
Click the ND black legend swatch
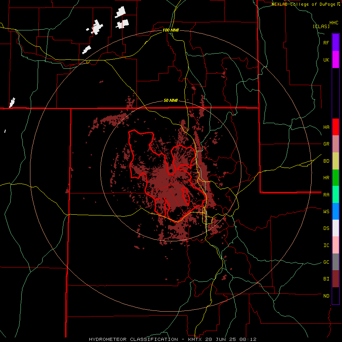(x=336, y=296)
